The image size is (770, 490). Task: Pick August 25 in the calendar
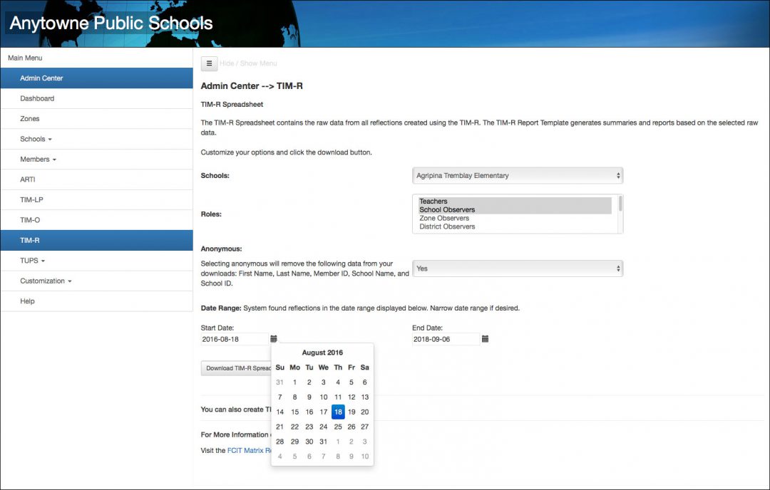coord(338,427)
